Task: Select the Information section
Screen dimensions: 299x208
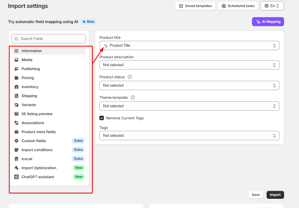Action: tap(49, 51)
